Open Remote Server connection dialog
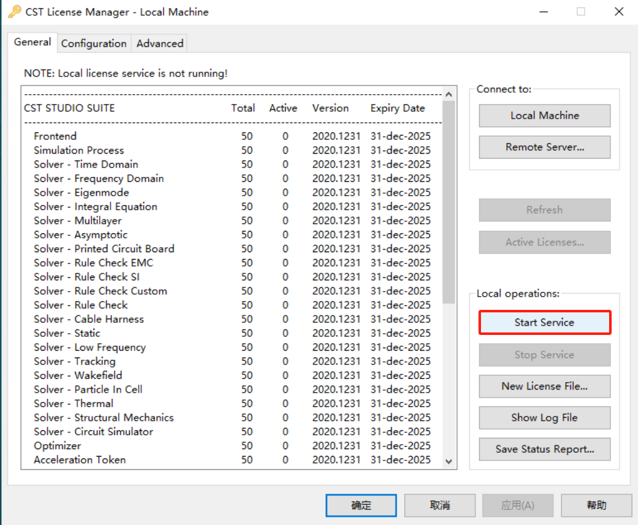Screen dimensions: 638x525 pyautogui.click(x=544, y=147)
